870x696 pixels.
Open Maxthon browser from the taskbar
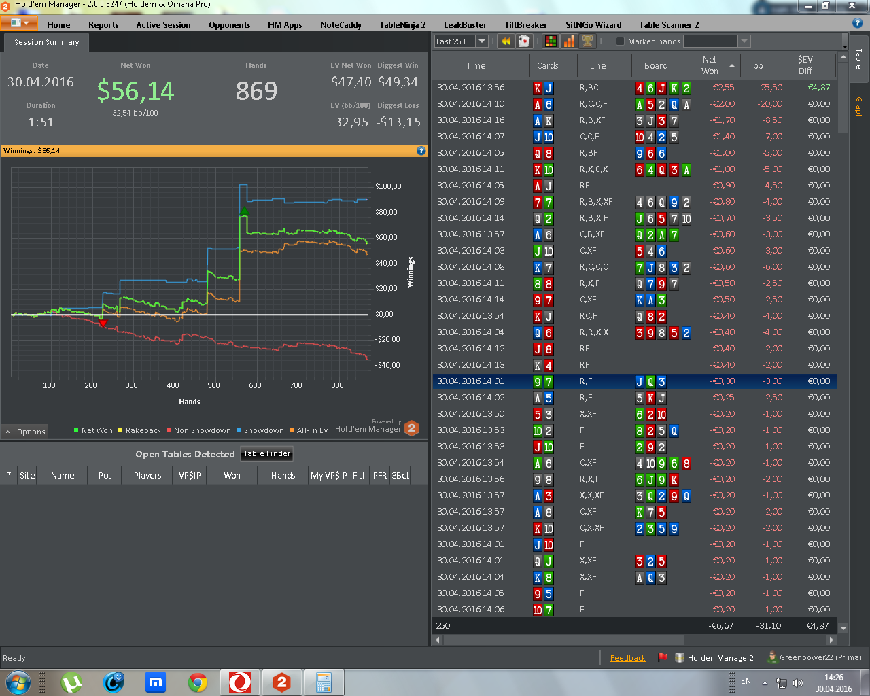(x=156, y=682)
